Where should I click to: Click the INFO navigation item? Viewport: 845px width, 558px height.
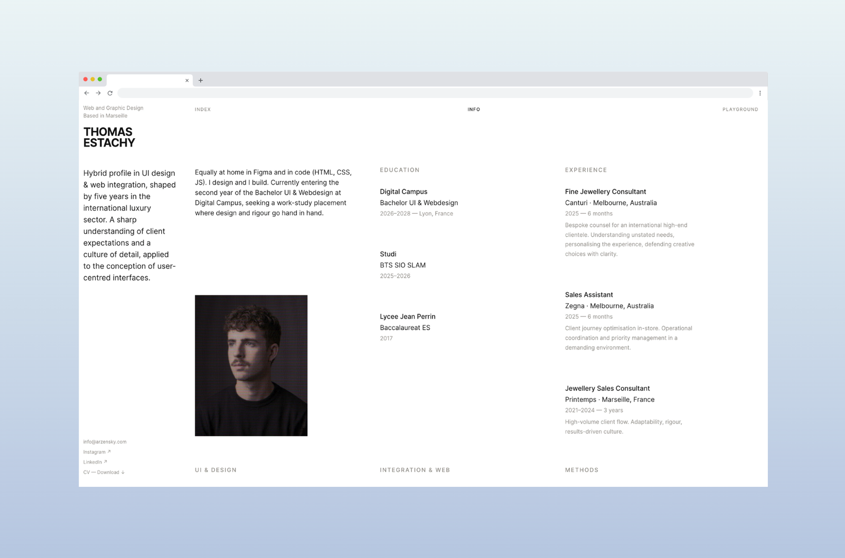pyautogui.click(x=474, y=109)
